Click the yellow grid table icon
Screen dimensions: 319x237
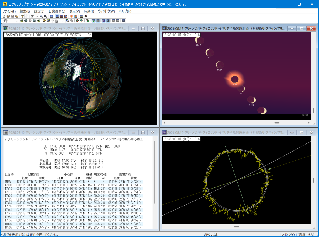(81, 16)
